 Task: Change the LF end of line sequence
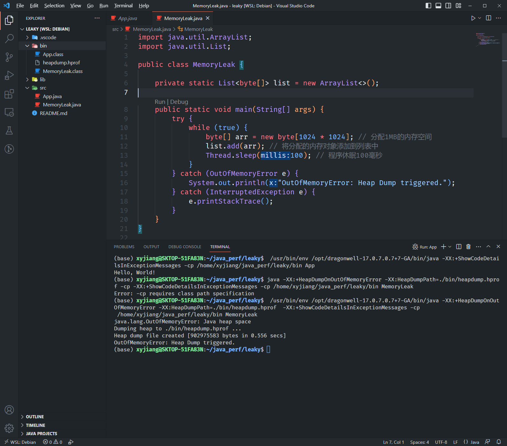coord(455,442)
